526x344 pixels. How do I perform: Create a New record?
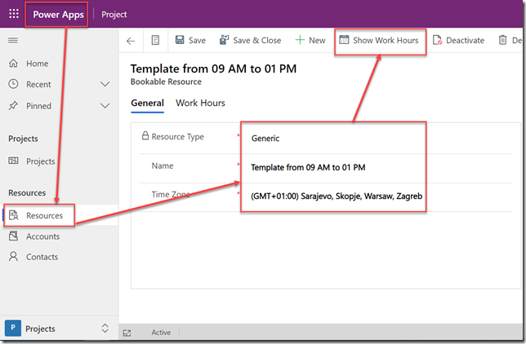coord(310,40)
